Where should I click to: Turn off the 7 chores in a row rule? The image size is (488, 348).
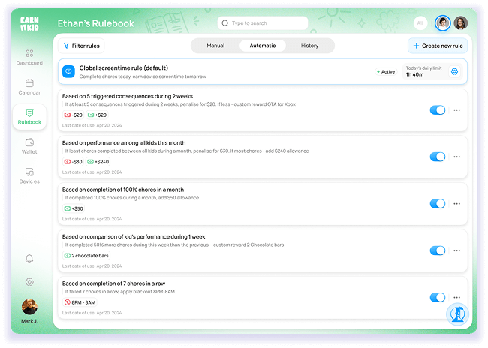pos(438,297)
